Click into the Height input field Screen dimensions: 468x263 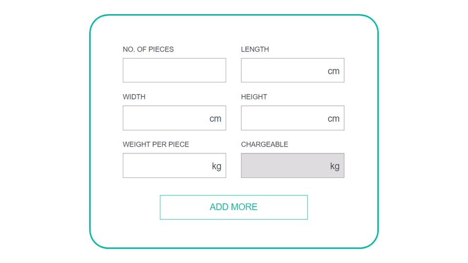[292, 118]
